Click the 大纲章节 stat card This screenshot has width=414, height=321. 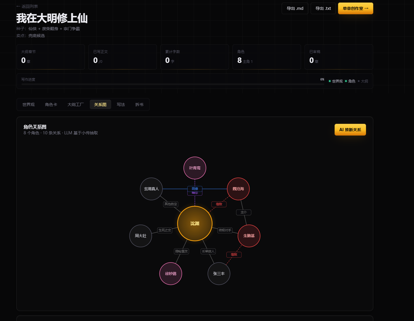pos(51,57)
